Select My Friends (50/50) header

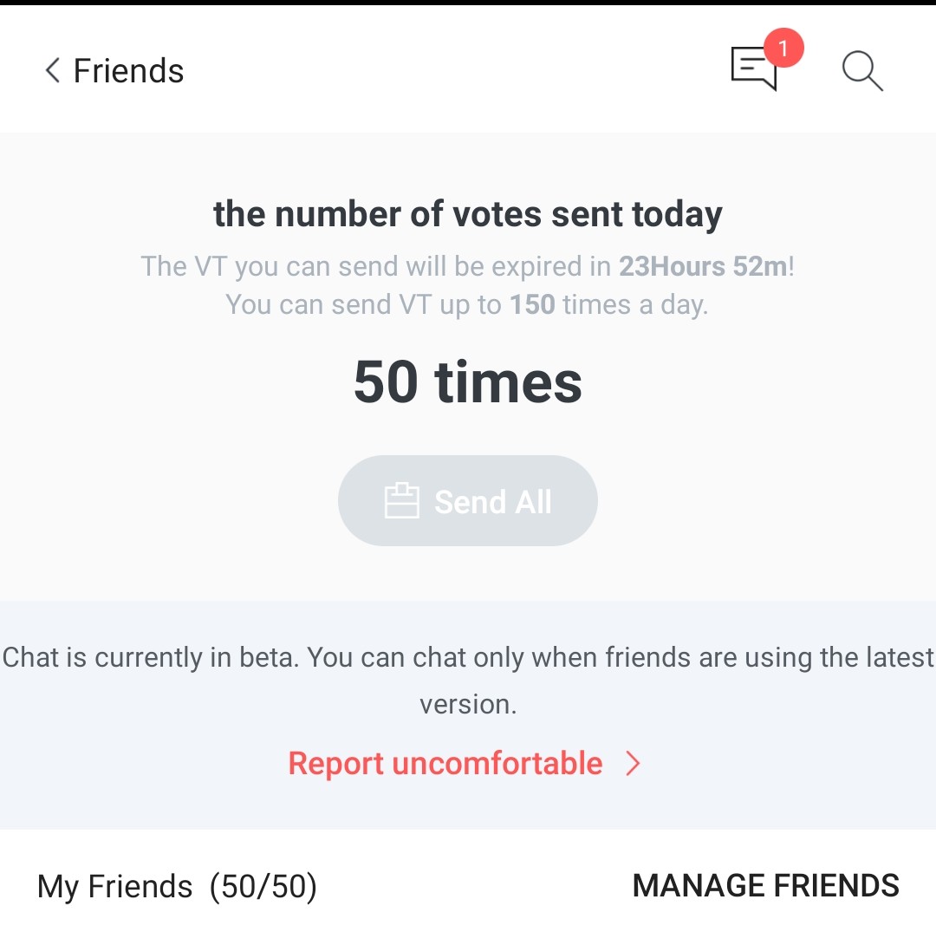(x=177, y=887)
